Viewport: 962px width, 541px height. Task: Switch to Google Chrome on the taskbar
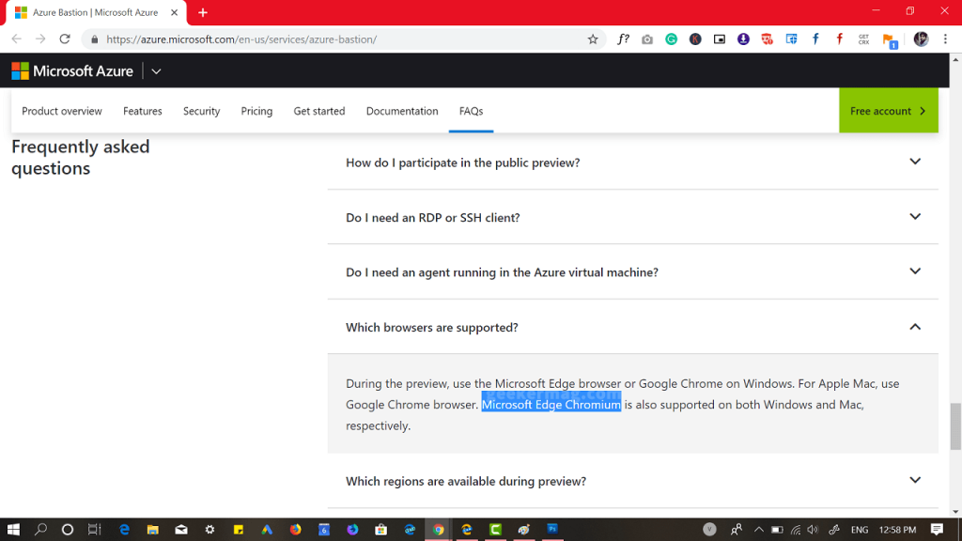[x=438, y=530]
